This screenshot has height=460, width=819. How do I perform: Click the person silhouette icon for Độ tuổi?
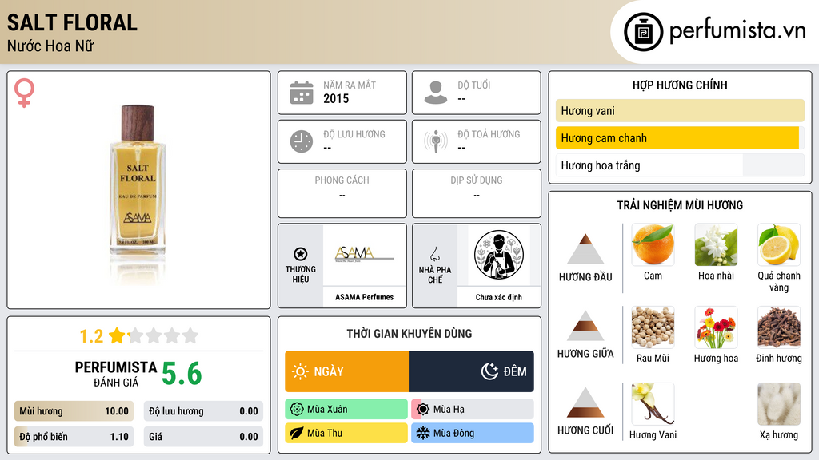pos(436,93)
